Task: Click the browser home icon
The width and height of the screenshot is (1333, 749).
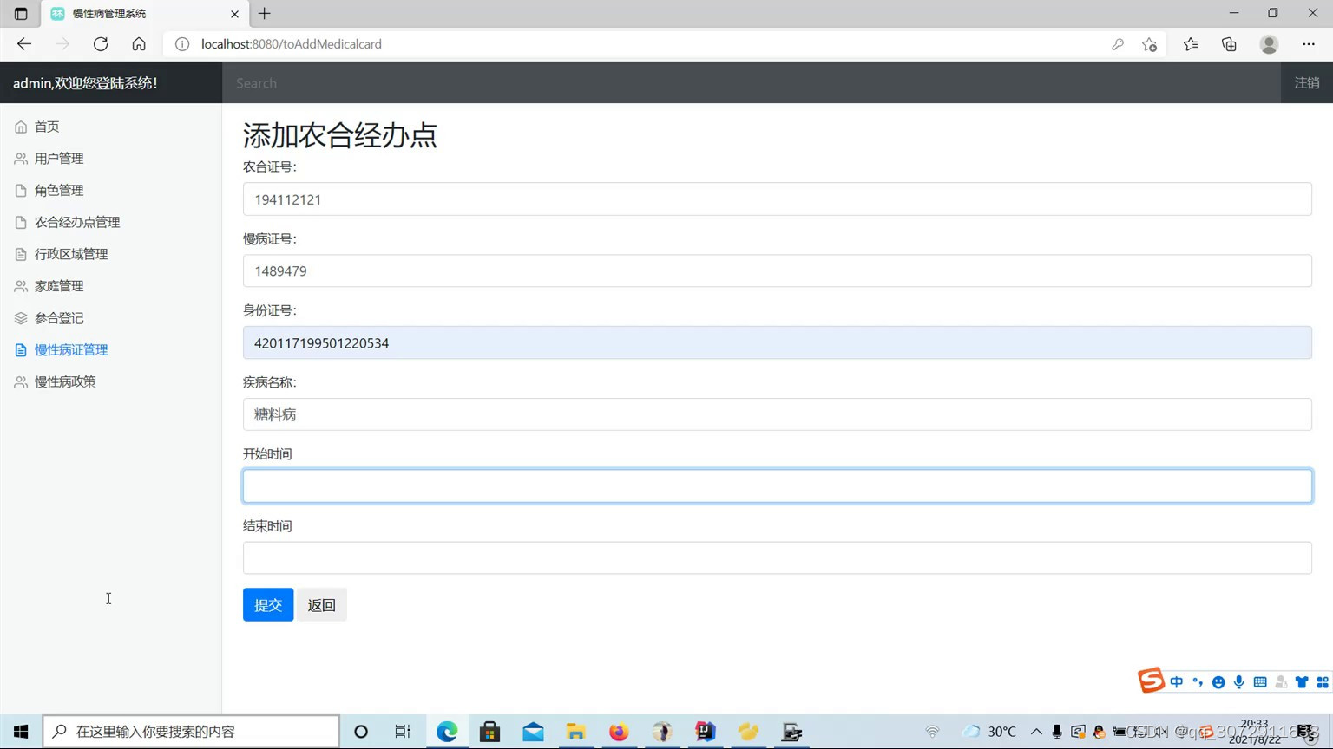Action: pyautogui.click(x=139, y=44)
